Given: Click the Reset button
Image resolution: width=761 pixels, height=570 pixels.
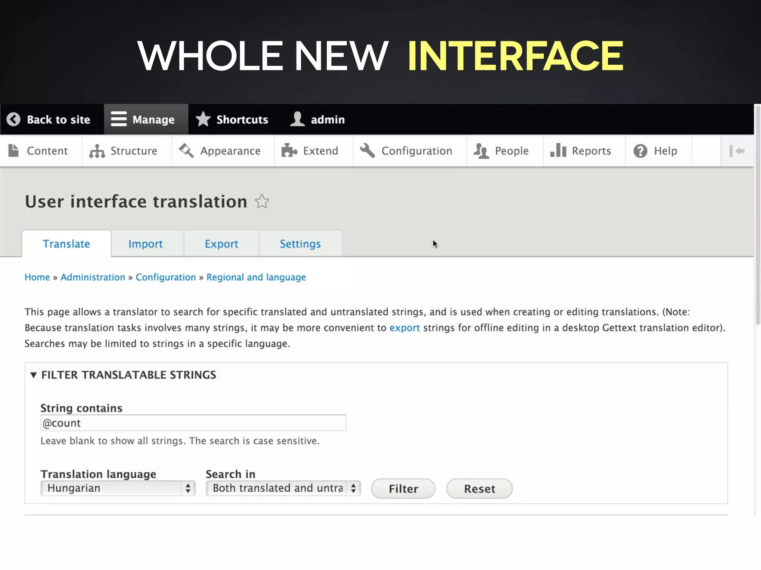Looking at the screenshot, I should tap(479, 489).
